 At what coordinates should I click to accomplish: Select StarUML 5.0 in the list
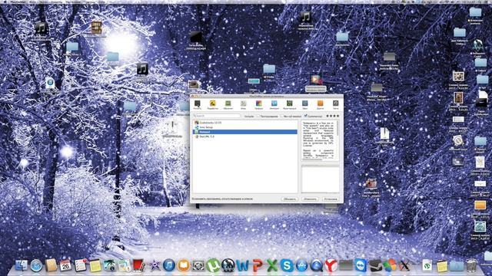pyautogui.click(x=244, y=136)
